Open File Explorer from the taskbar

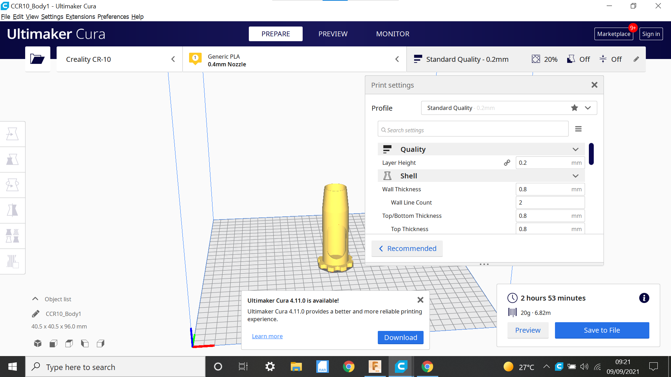pyautogui.click(x=296, y=367)
